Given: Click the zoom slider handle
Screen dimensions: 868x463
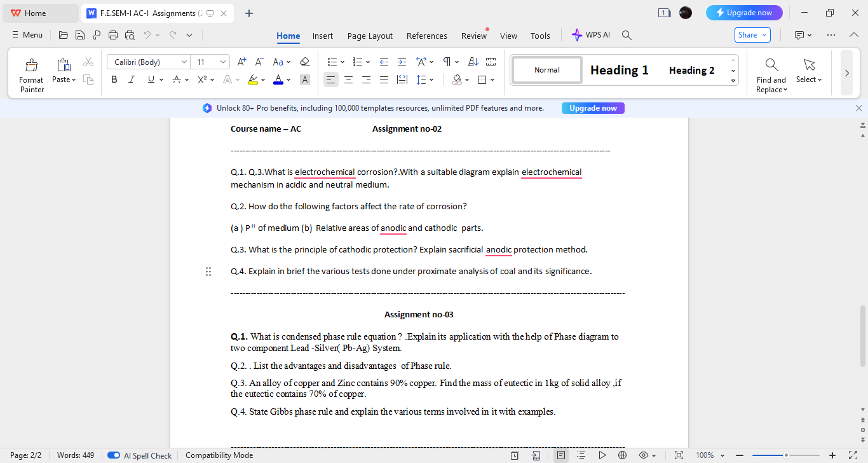Looking at the screenshot, I should [x=786, y=455].
